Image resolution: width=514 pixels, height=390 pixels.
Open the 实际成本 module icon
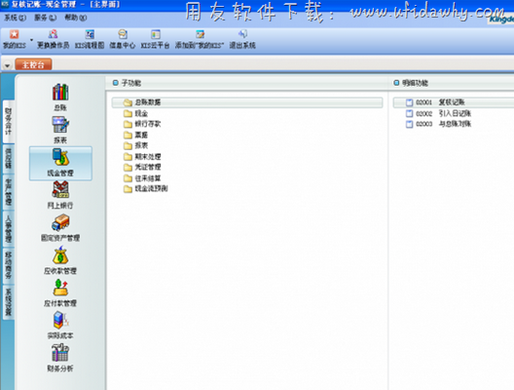60,326
